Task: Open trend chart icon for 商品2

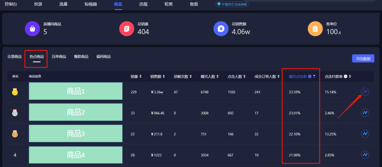Action: [365, 113]
